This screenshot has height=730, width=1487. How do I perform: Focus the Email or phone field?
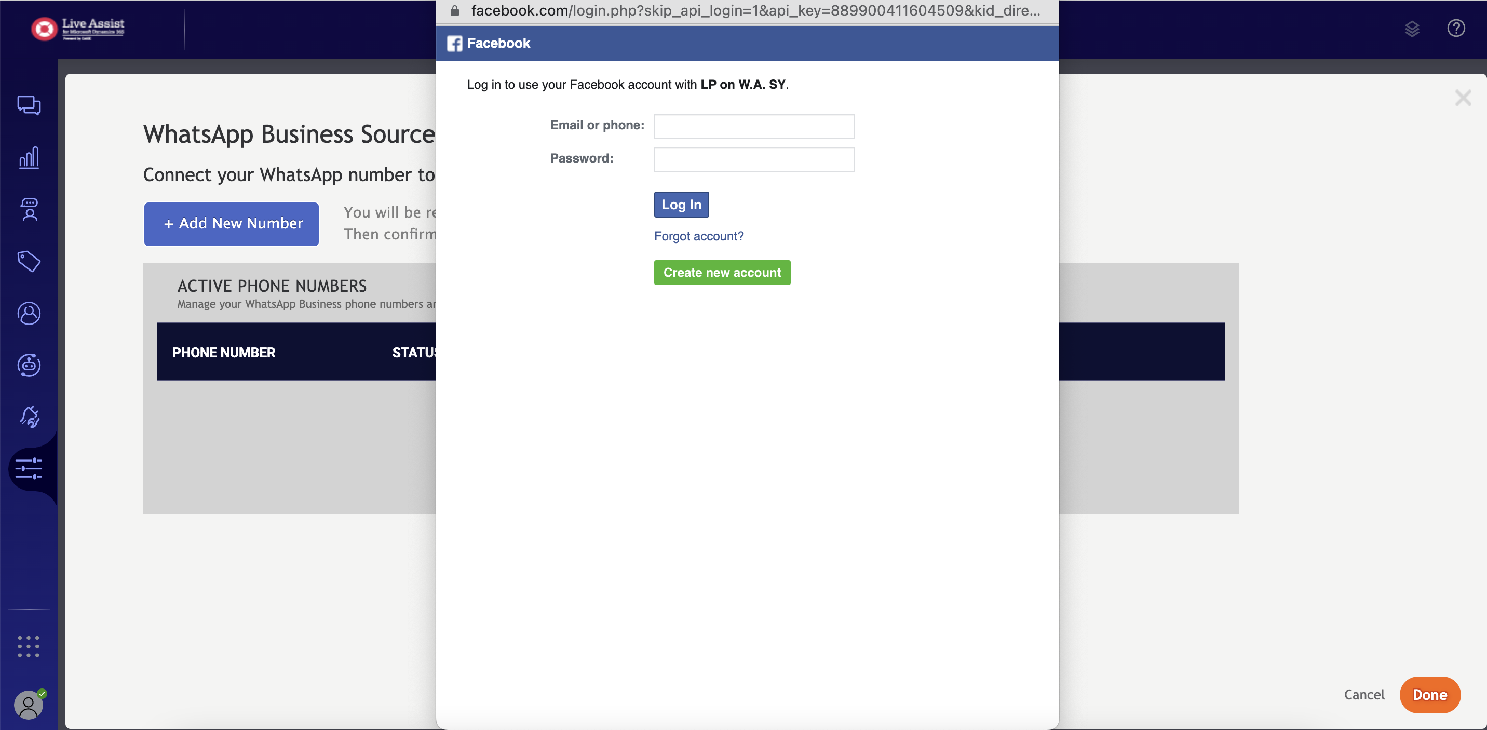click(754, 126)
